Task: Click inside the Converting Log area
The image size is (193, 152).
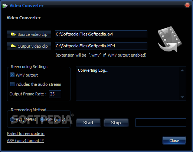Action: pos(128,84)
